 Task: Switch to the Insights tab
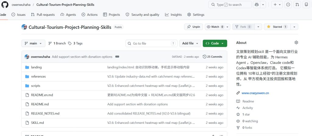173,15
